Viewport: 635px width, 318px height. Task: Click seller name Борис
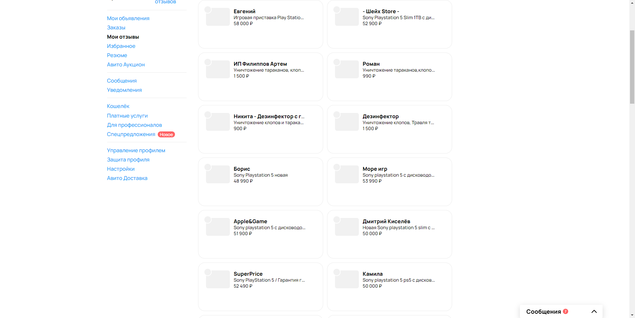242,169
